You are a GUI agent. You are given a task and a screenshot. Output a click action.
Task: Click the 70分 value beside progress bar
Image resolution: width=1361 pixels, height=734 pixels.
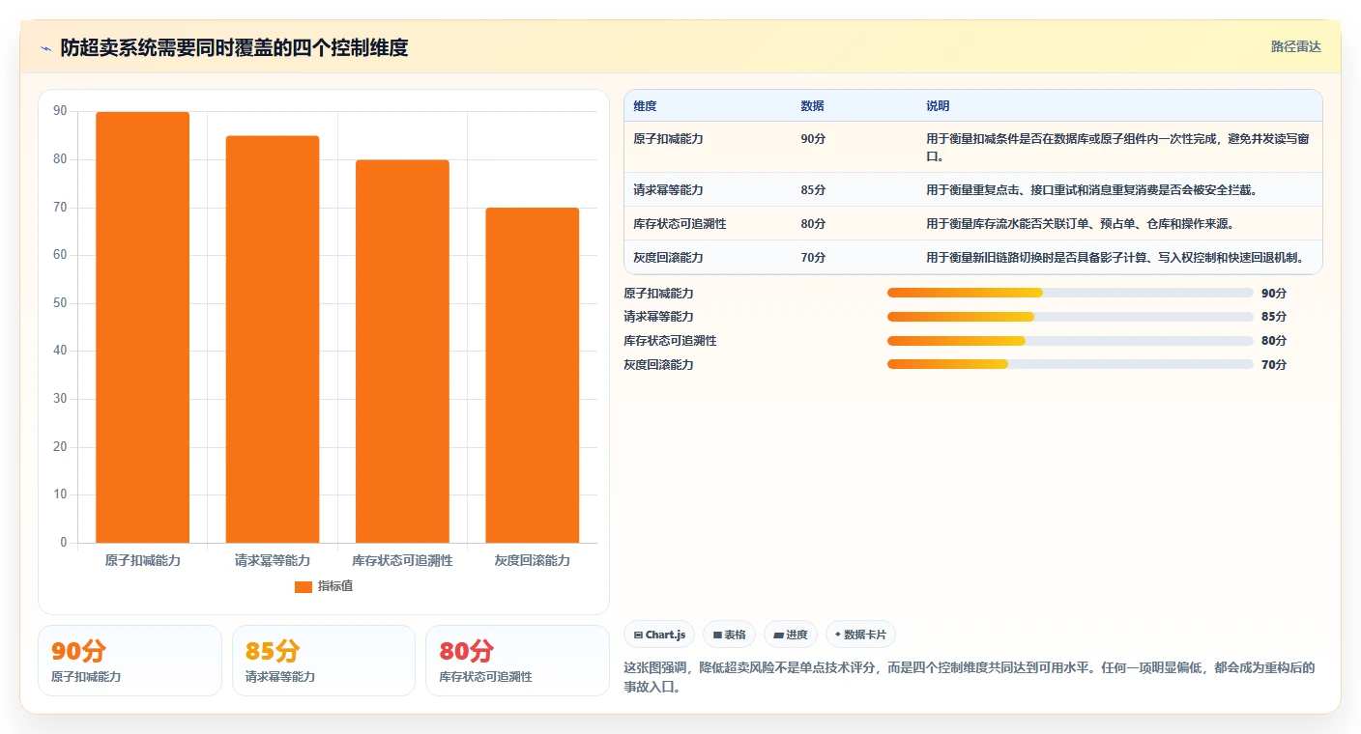click(x=1274, y=364)
